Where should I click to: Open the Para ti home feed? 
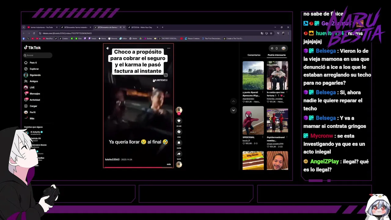point(31,63)
